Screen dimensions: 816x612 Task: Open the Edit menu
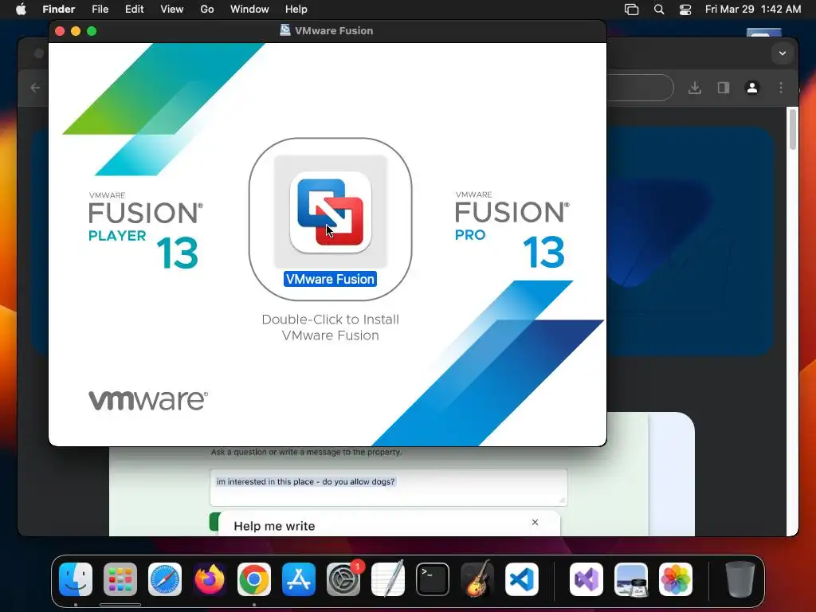[x=134, y=10]
